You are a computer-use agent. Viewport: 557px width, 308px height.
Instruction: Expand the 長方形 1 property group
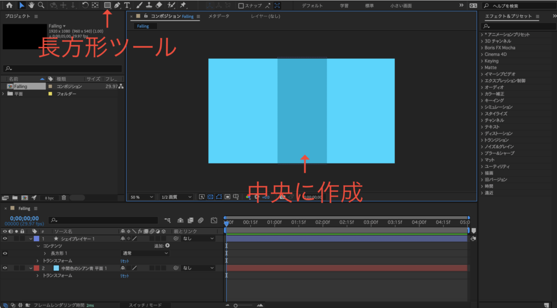46,253
